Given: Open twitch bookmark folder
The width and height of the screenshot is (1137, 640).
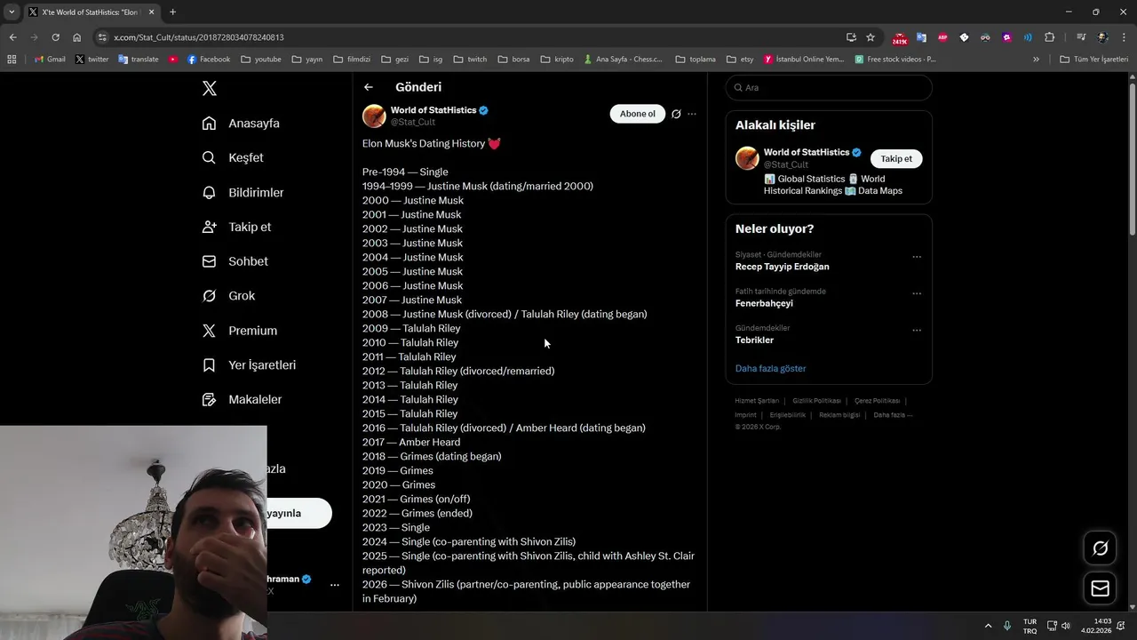Looking at the screenshot, I should [x=470, y=60].
